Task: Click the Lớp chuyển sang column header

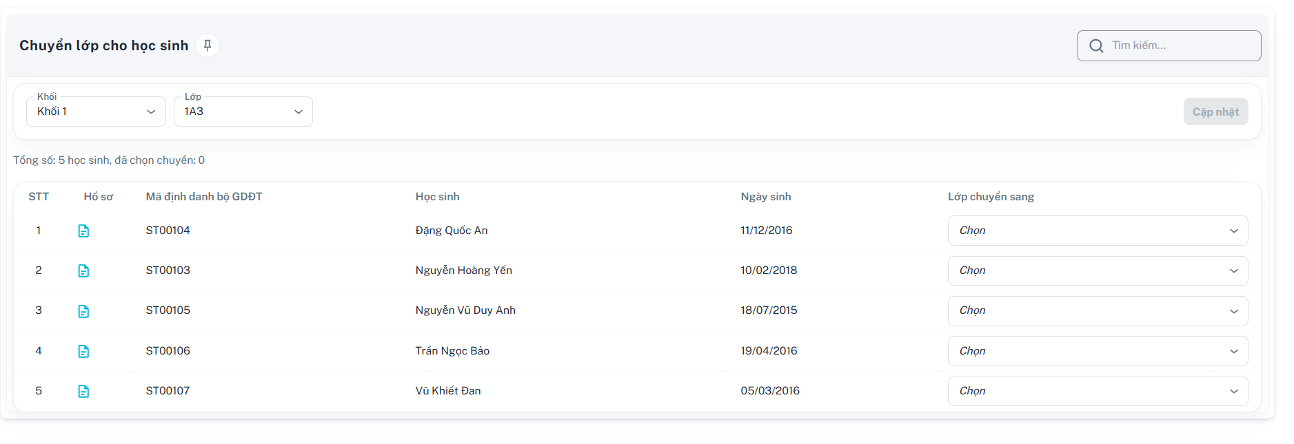Action: click(x=991, y=197)
